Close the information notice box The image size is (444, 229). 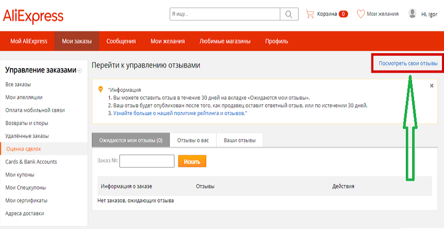pyautogui.click(x=432, y=86)
